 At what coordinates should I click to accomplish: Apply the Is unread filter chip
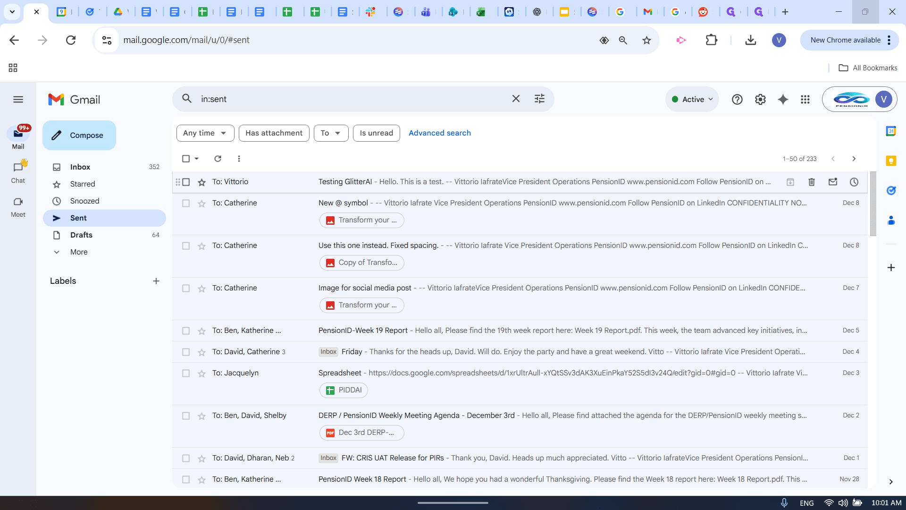[x=376, y=133]
